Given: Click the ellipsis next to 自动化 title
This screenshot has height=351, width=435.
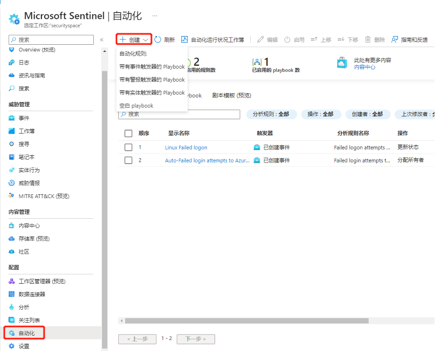Looking at the screenshot, I should [x=155, y=16].
